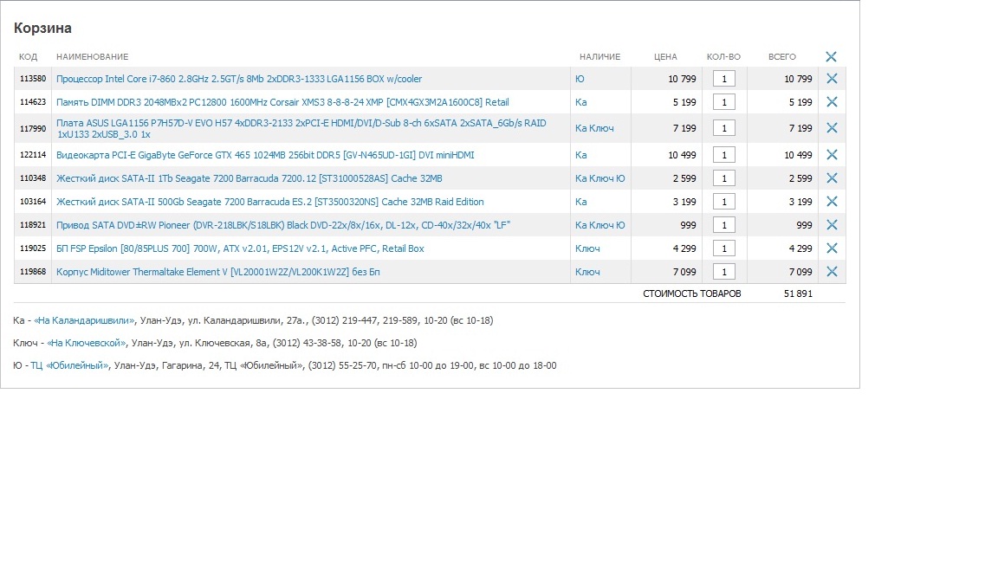
Task: Delete Pioneer DVD±RW drive row
Action: tap(832, 225)
